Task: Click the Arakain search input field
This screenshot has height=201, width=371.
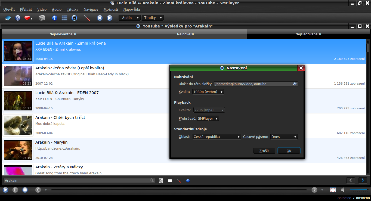Action: pyautogui.click(x=79, y=180)
